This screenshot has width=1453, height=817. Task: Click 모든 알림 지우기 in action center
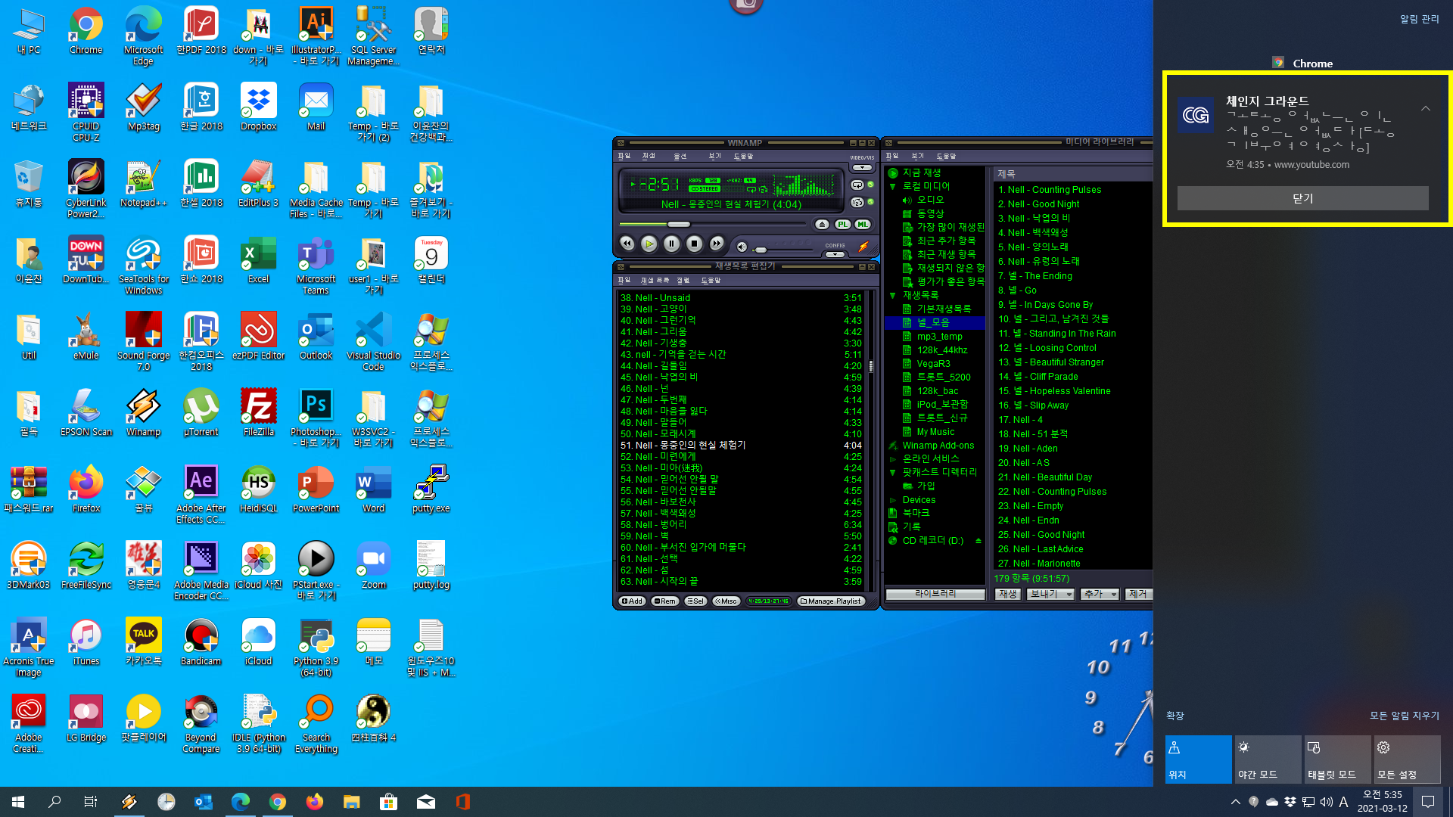pyautogui.click(x=1405, y=716)
